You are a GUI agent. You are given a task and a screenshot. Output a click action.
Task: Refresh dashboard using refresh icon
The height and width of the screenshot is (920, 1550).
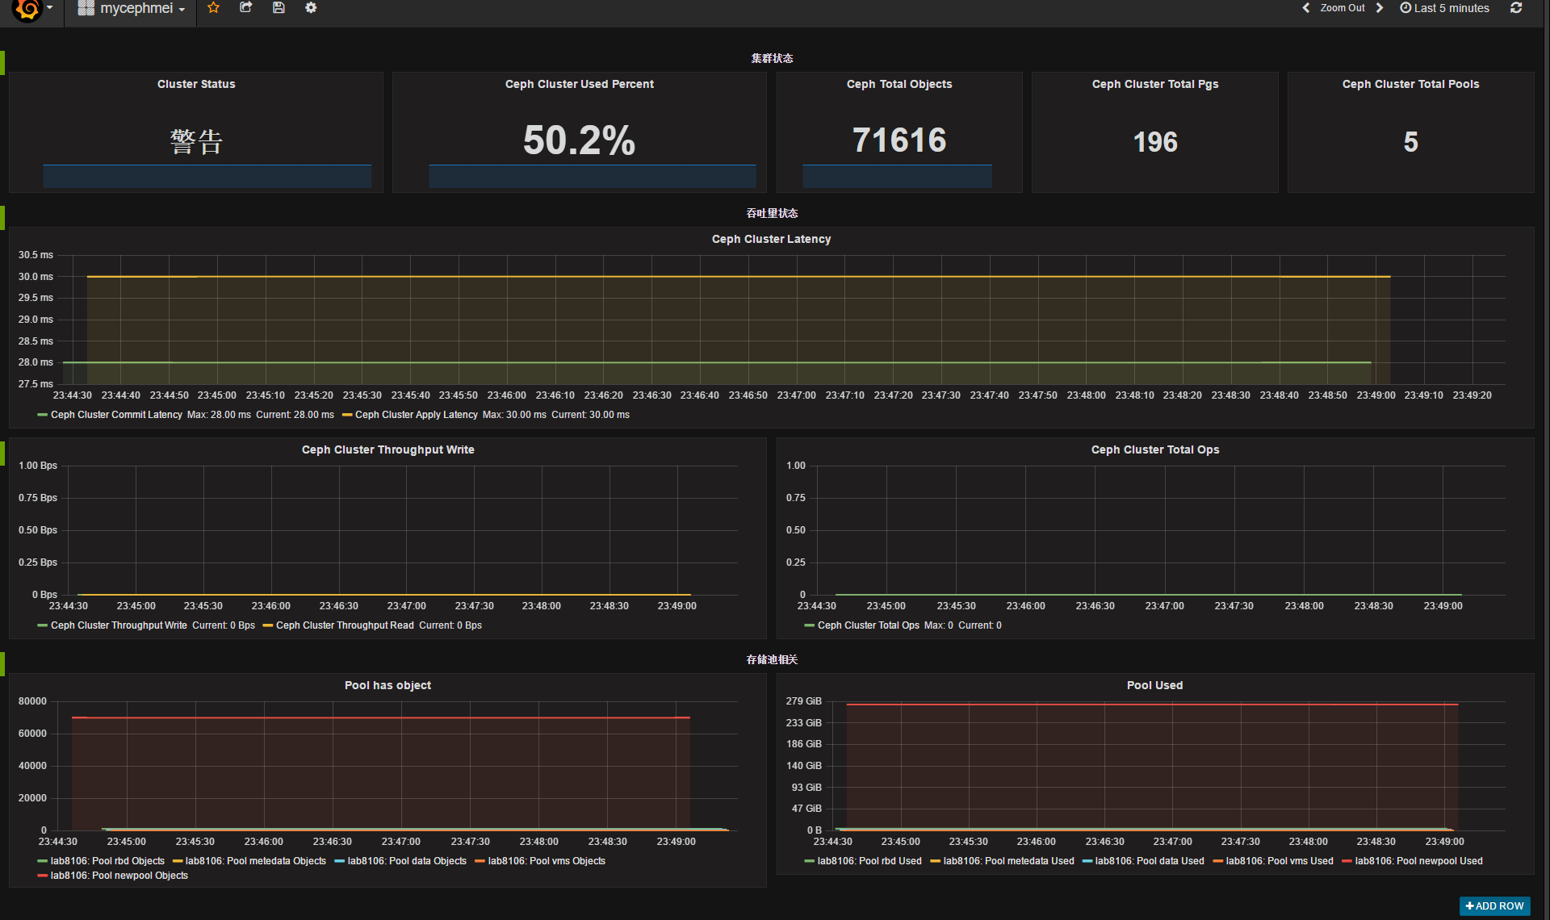(1516, 8)
